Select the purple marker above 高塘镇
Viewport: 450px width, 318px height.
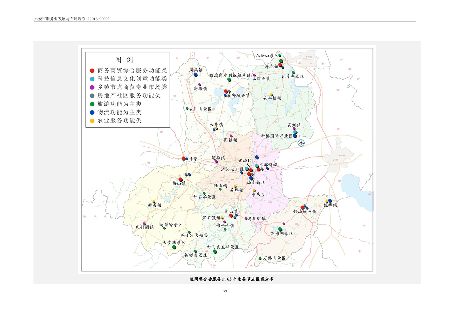(x=200, y=85)
